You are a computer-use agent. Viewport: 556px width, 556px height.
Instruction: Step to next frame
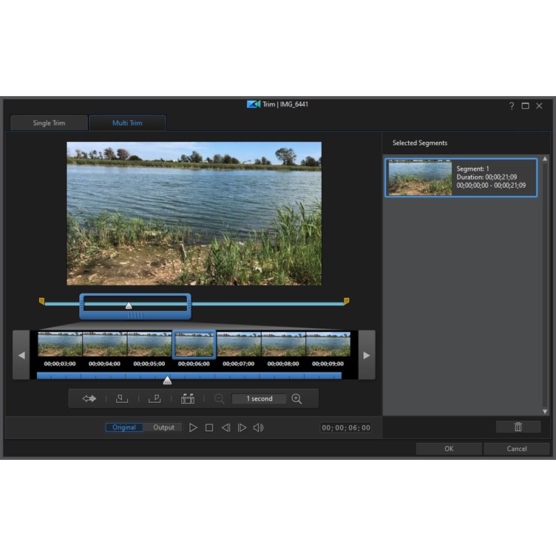242,427
